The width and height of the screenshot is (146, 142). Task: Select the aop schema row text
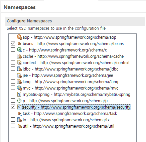tap(69, 37)
